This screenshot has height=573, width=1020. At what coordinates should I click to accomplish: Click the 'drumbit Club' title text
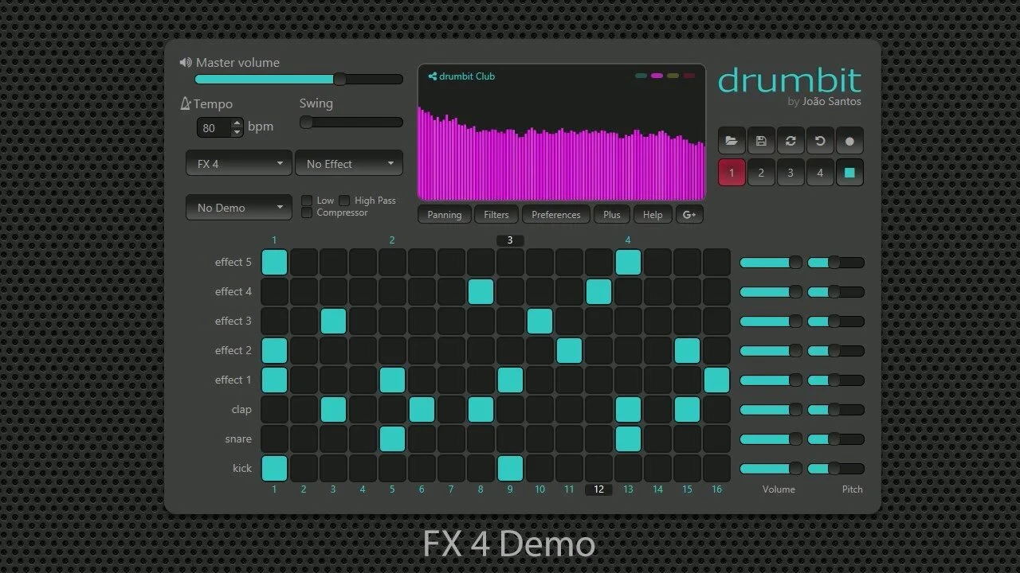467,76
